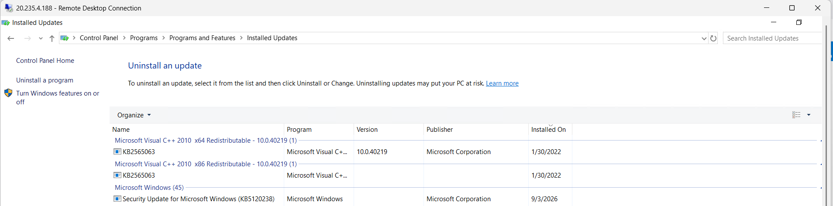The image size is (833, 206).
Task: Click the Back navigation arrow
Action: [x=11, y=38]
